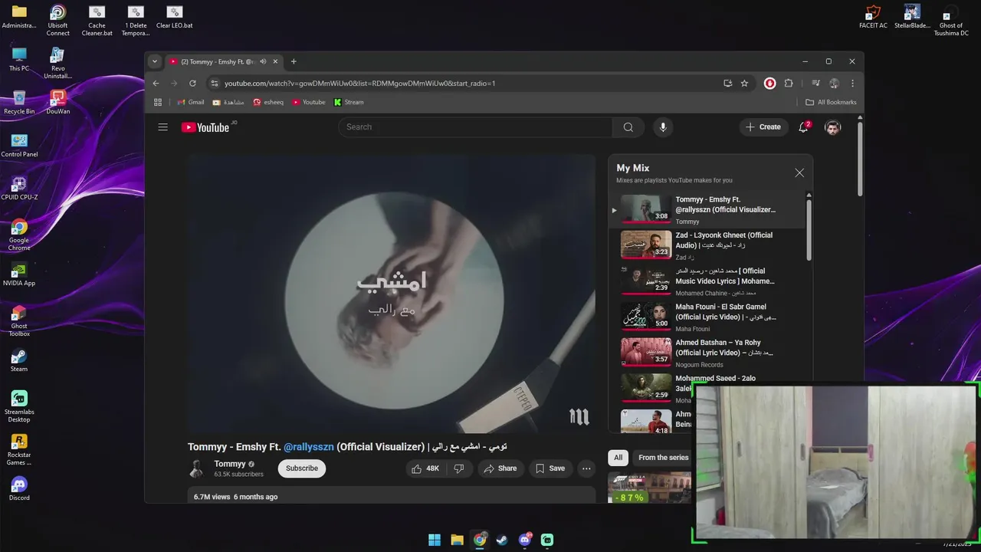Open Youtube bookmark
The height and width of the screenshot is (552, 981).
[308, 102]
